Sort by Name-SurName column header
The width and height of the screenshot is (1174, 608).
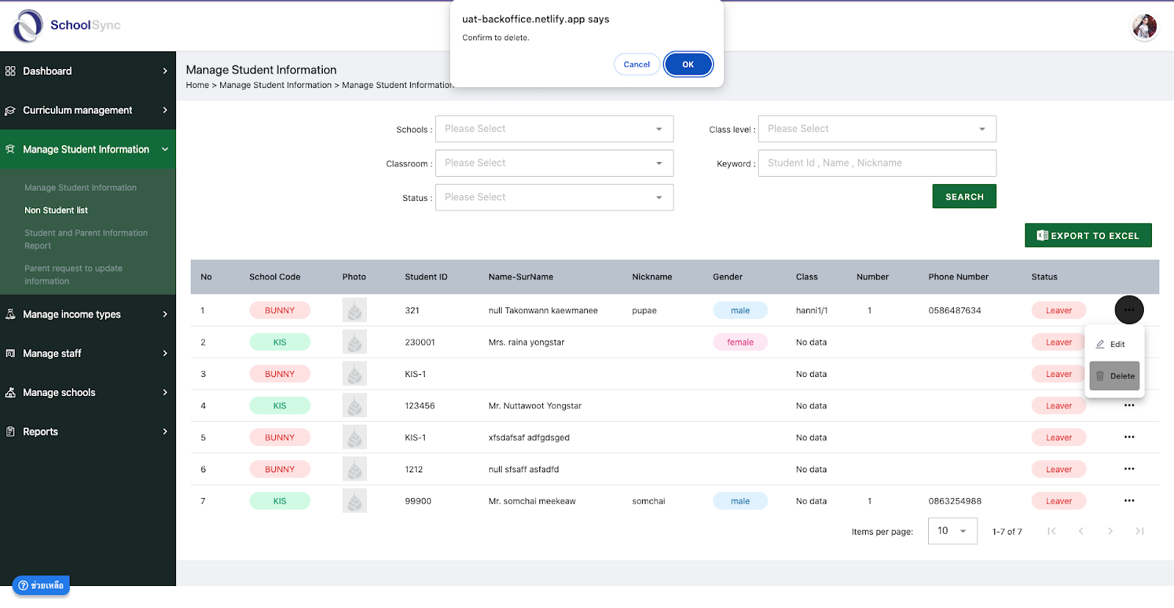pos(521,277)
